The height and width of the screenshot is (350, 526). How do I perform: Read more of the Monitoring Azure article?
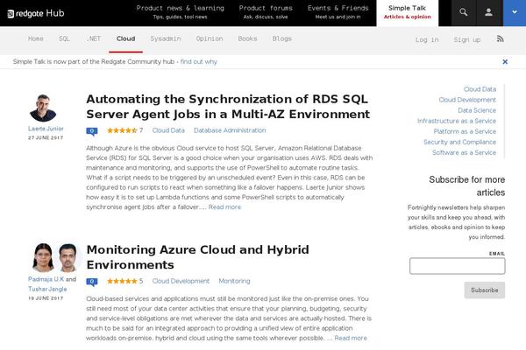351,338
